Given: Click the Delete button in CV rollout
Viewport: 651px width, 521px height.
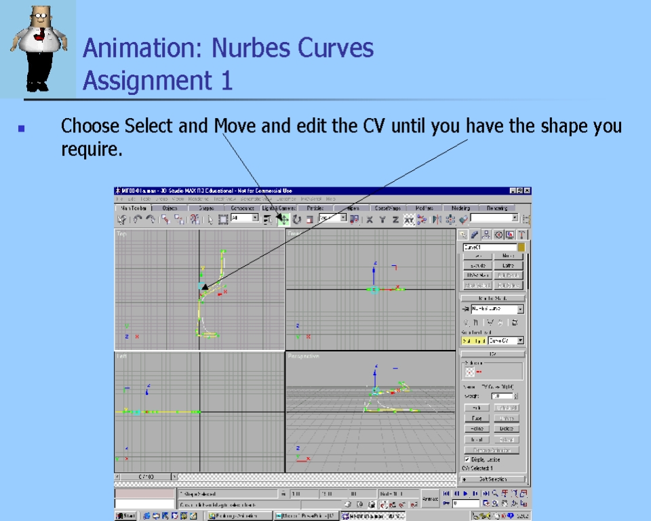Looking at the screenshot, I should pyautogui.click(x=508, y=429).
